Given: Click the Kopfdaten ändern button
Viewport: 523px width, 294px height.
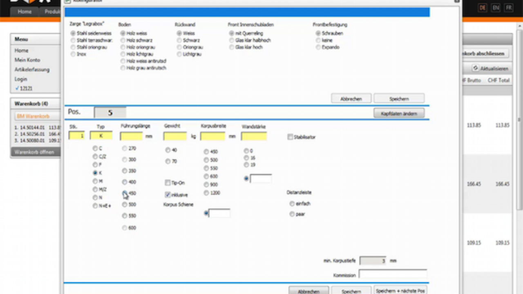Looking at the screenshot, I should tap(399, 113).
